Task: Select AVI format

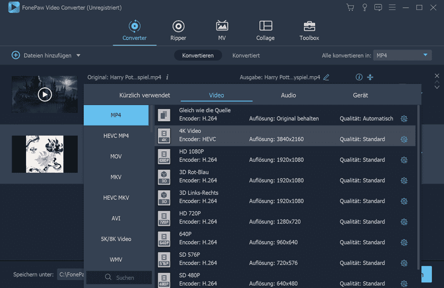Action: tap(116, 218)
